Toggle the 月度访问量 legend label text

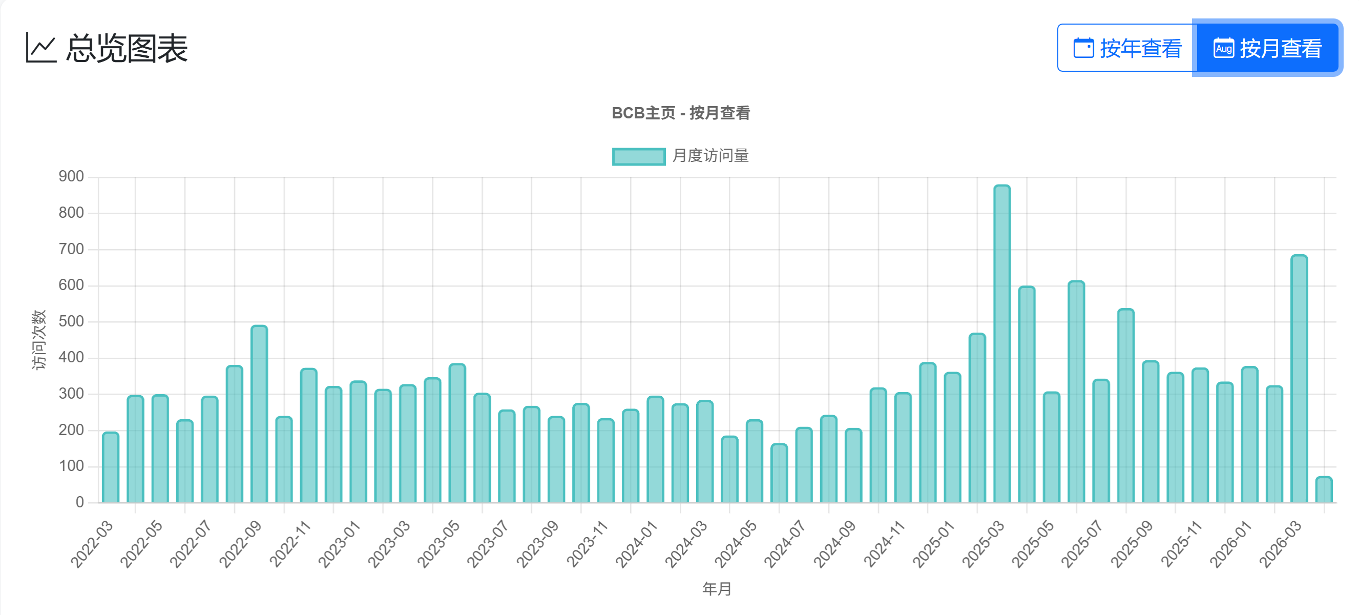click(710, 156)
